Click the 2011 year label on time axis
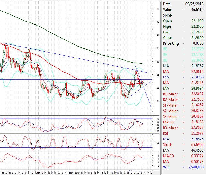This screenshot has width=206, height=175. coord(37,172)
